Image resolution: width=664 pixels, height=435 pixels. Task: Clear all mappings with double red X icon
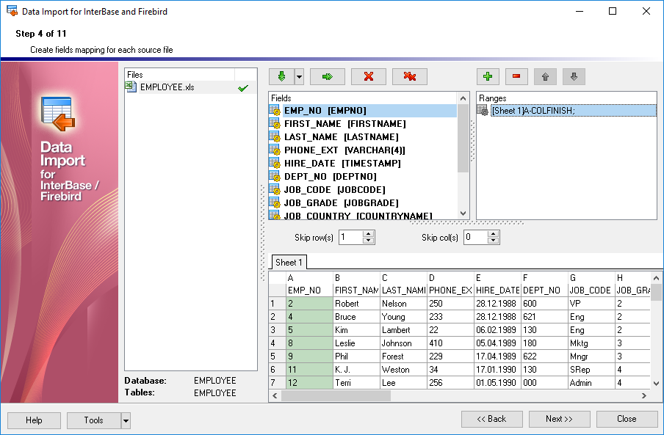pyautogui.click(x=409, y=76)
